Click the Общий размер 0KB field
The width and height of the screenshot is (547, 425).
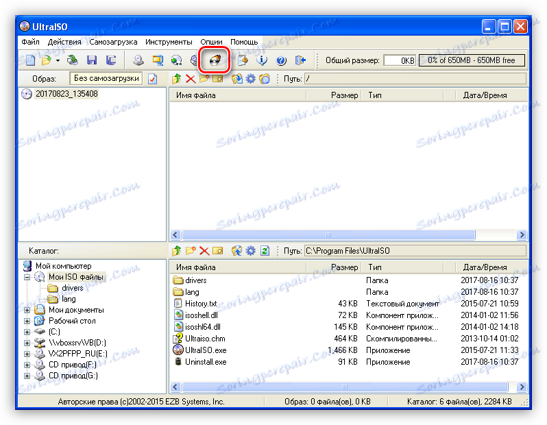[x=400, y=60]
